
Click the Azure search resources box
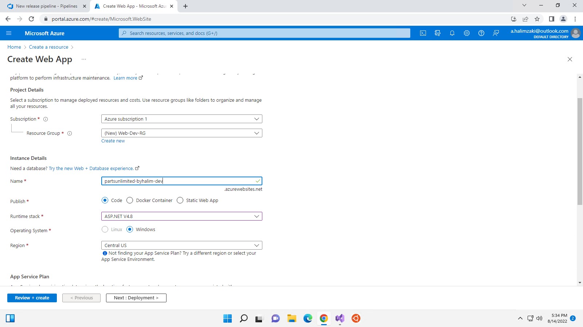[265, 33]
